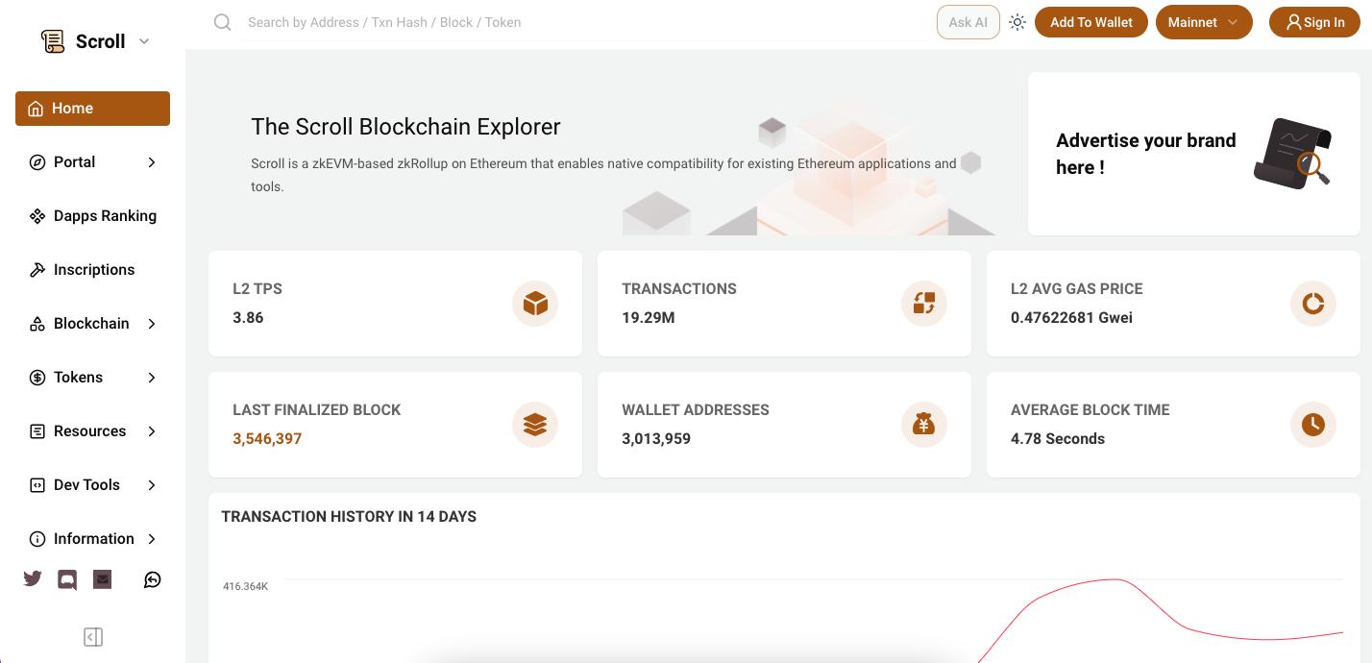Open the Discord icon link
The height and width of the screenshot is (663, 1372).
pyautogui.click(x=67, y=579)
